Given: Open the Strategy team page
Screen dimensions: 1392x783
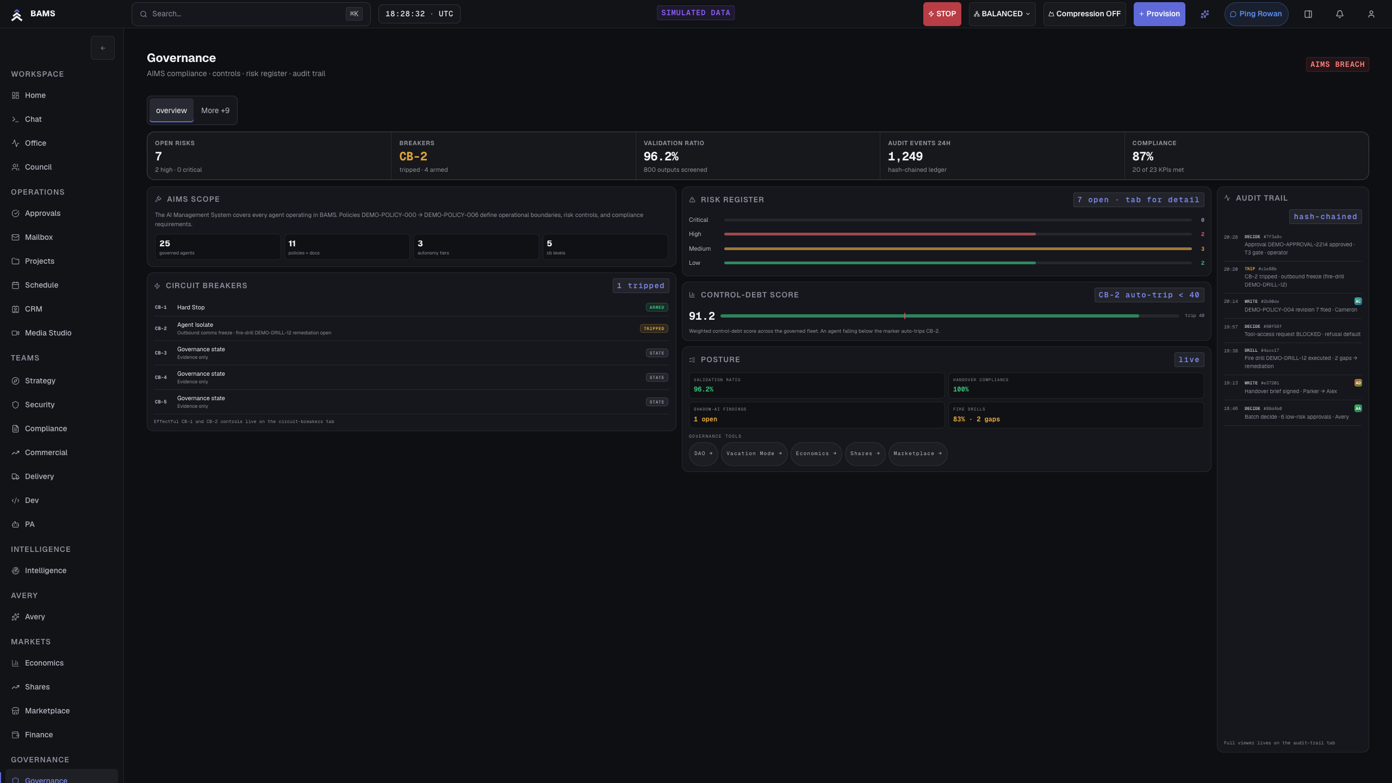Looking at the screenshot, I should coord(61,381).
